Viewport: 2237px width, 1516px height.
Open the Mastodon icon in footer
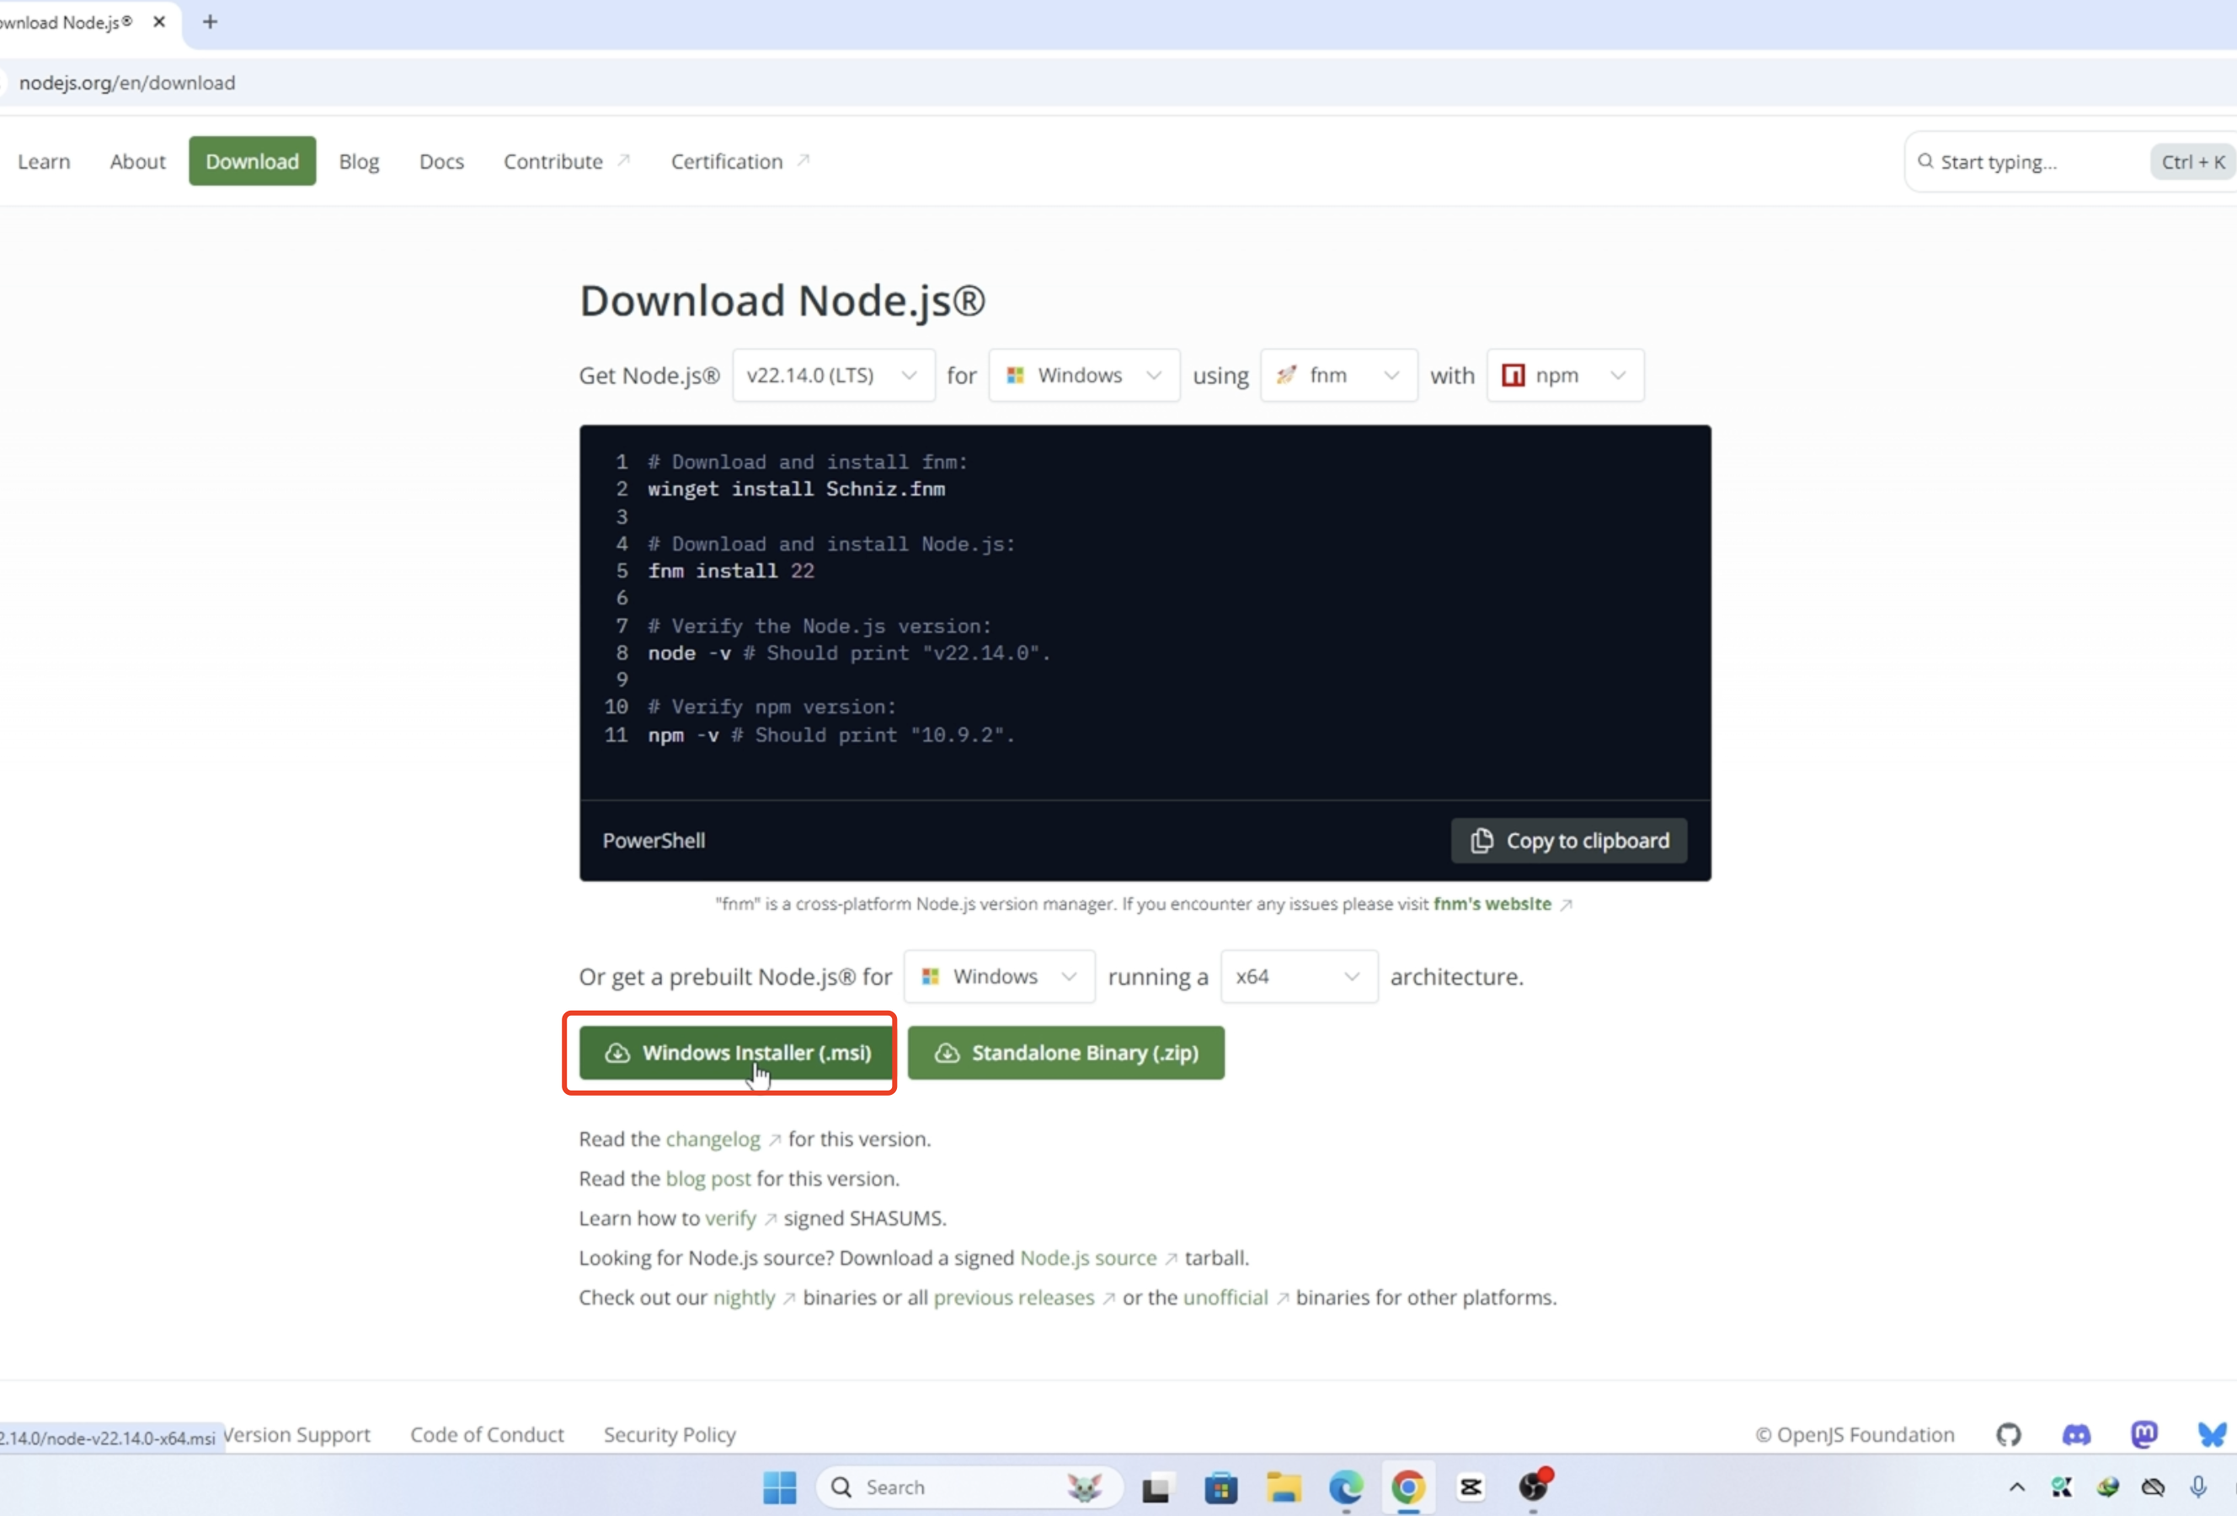click(2144, 1434)
